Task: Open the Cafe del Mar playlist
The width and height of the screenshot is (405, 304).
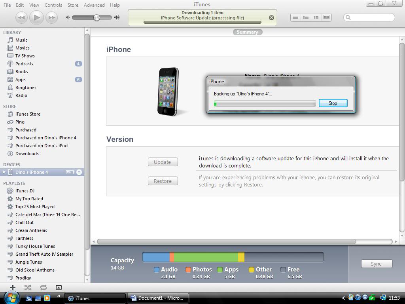Action: [47, 215]
